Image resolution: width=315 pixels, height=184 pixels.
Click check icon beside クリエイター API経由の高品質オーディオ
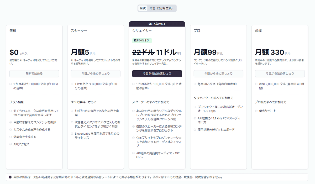click(x=134, y=153)
